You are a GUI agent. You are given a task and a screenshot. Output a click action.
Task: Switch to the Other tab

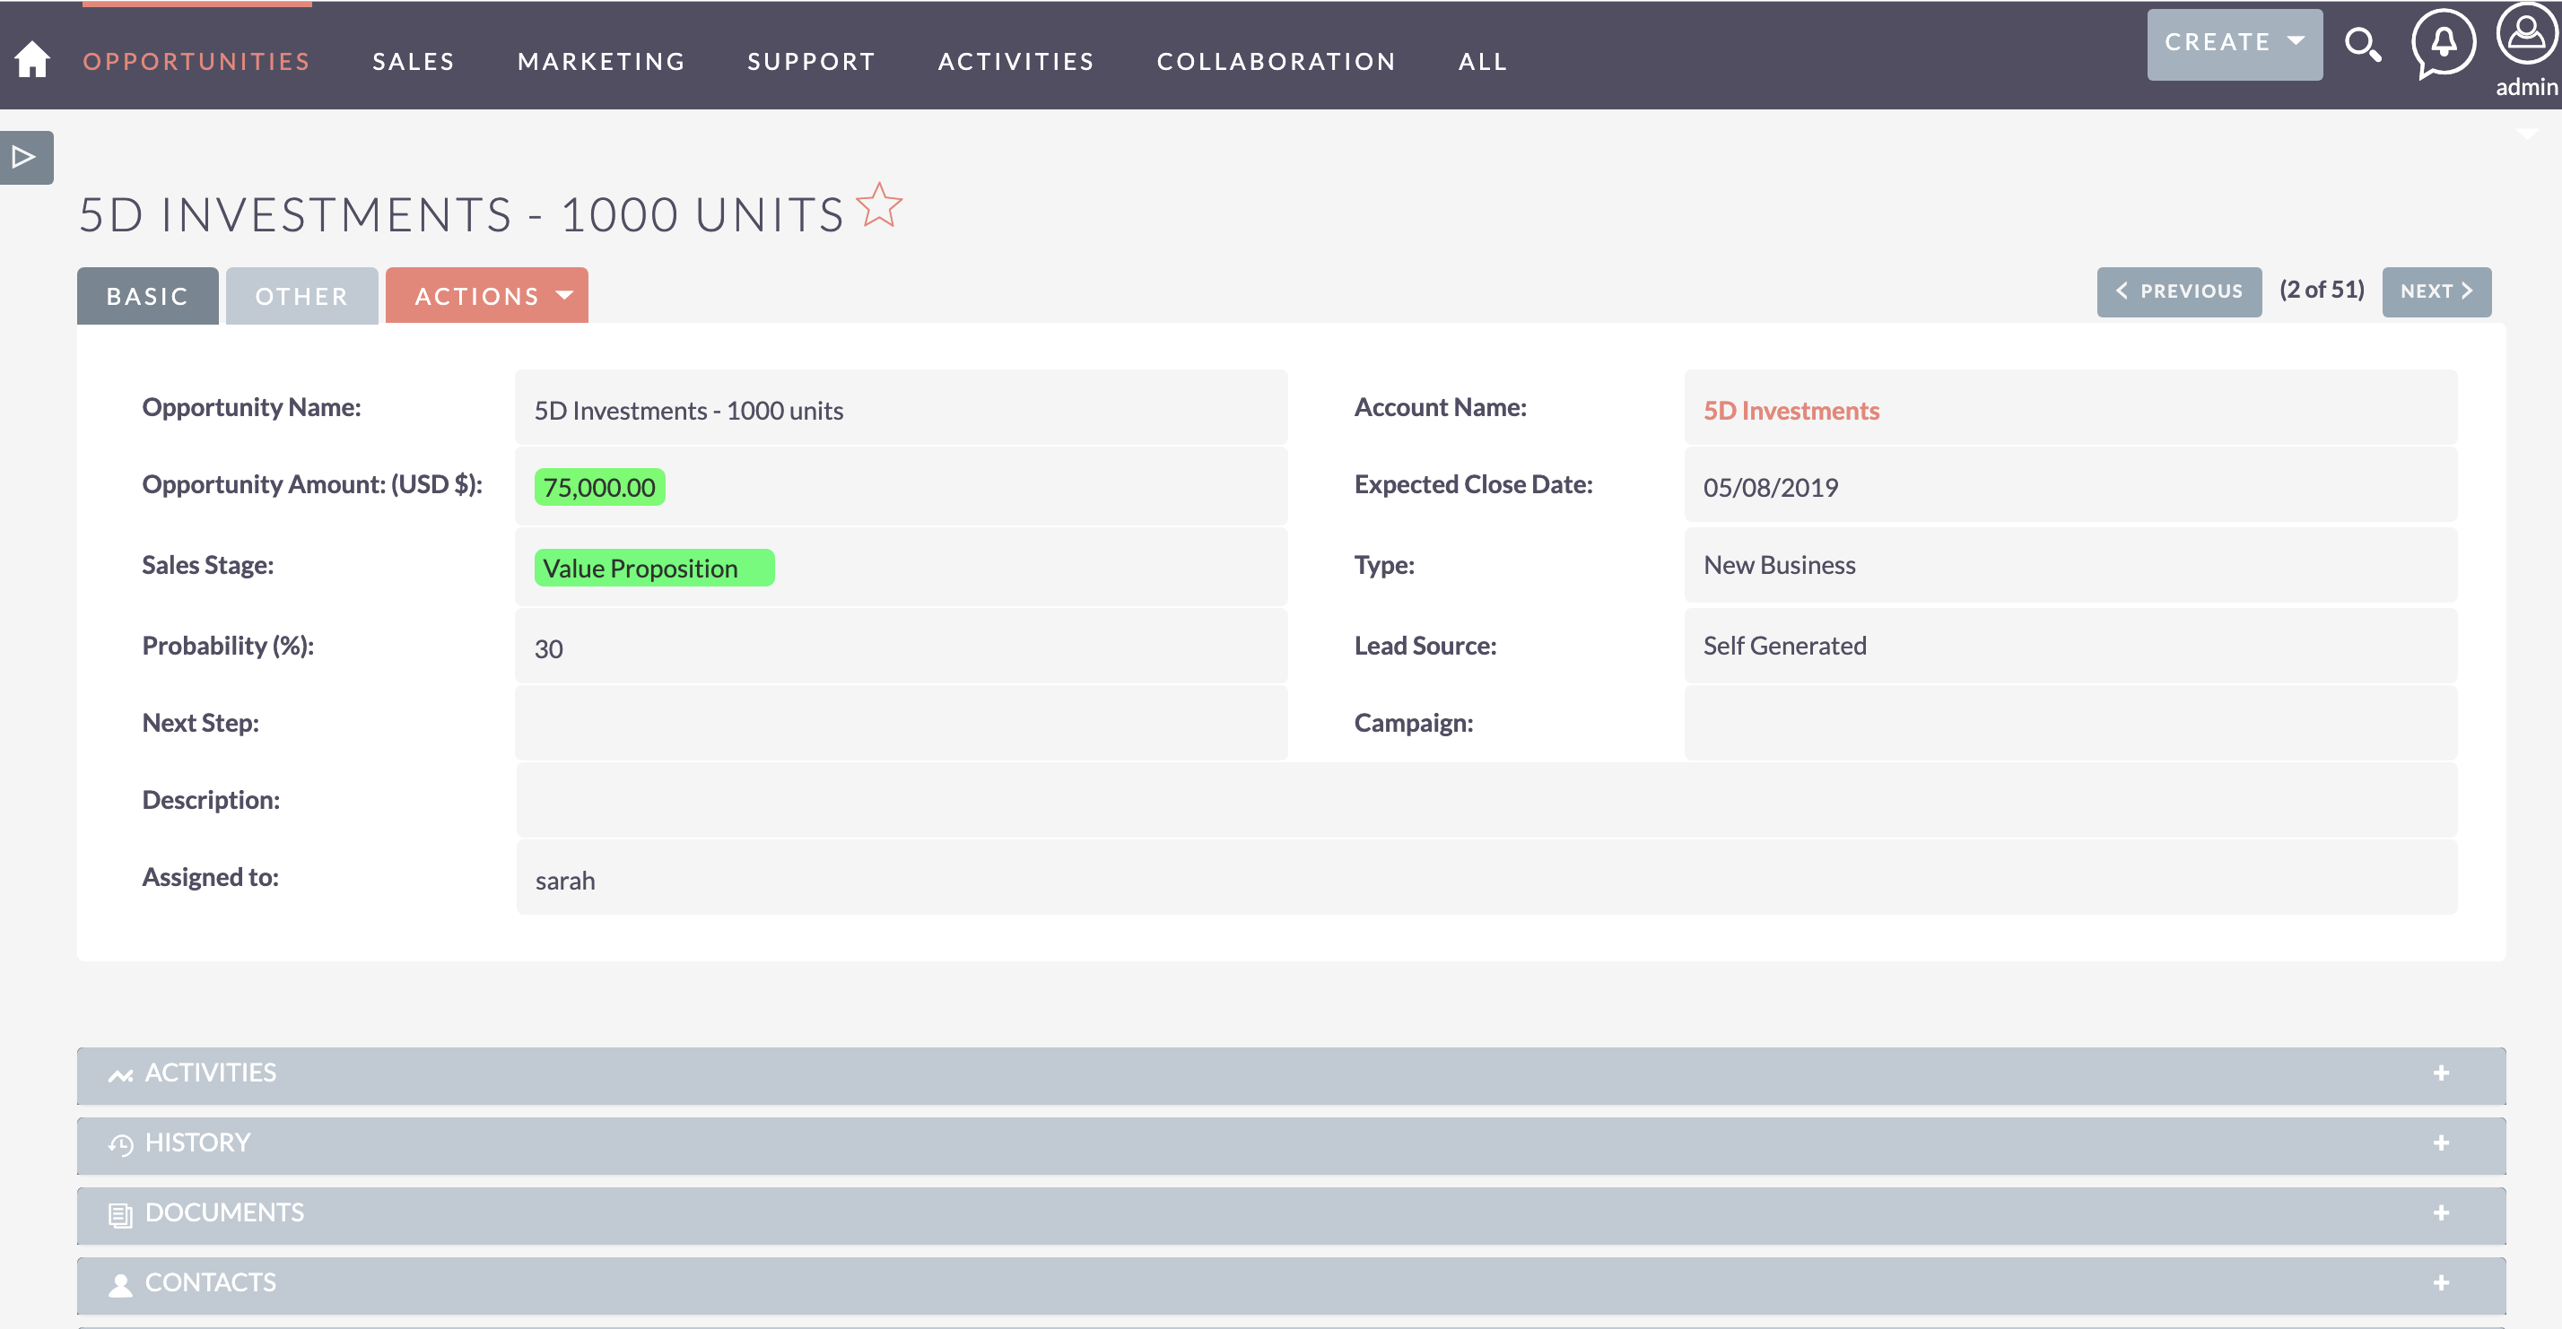point(301,295)
